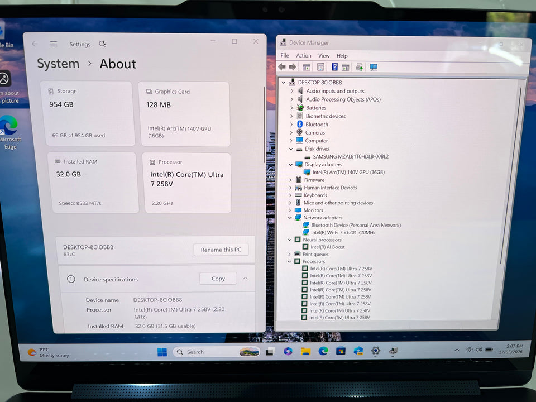Open the Windows Start button
536x402 pixels.
162,352
